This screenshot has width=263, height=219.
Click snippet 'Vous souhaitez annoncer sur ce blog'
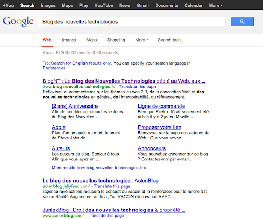click(x=173, y=156)
